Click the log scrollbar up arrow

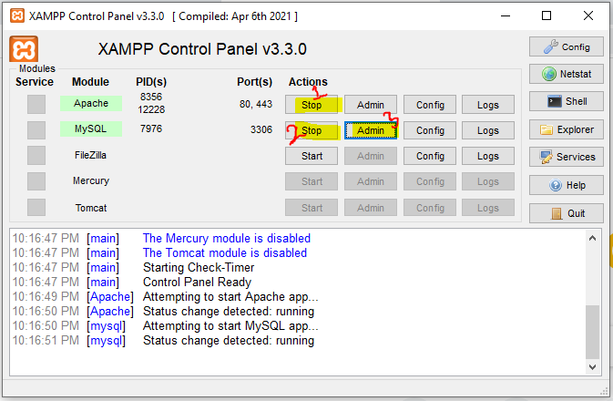pos(592,238)
